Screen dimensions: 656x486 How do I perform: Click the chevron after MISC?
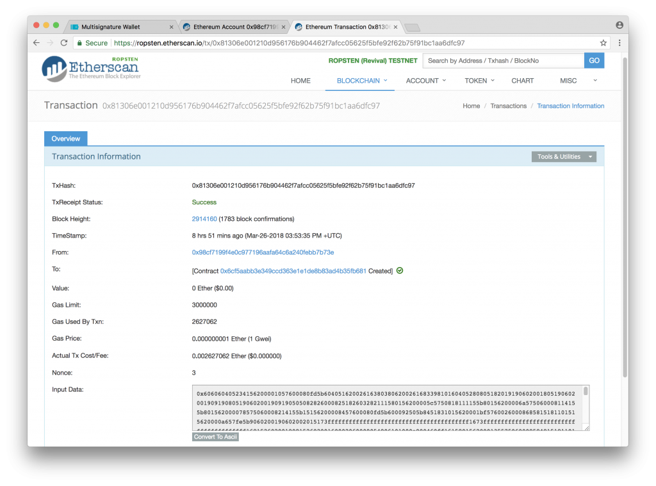[x=595, y=80]
